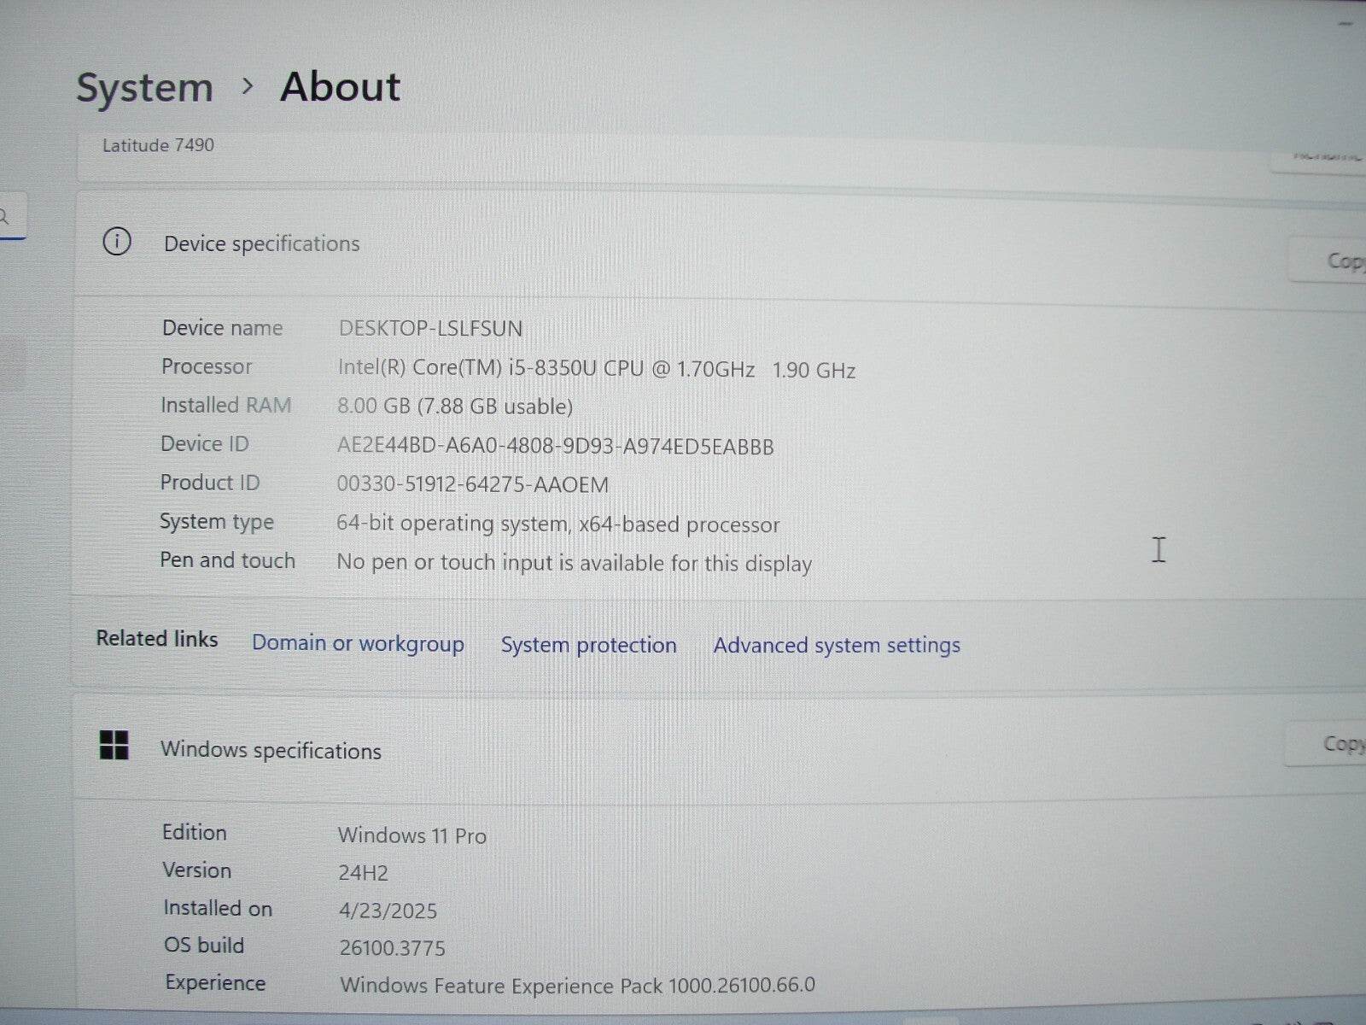Open the Domain or workgroup link
This screenshot has height=1025, width=1366.
[x=358, y=644]
